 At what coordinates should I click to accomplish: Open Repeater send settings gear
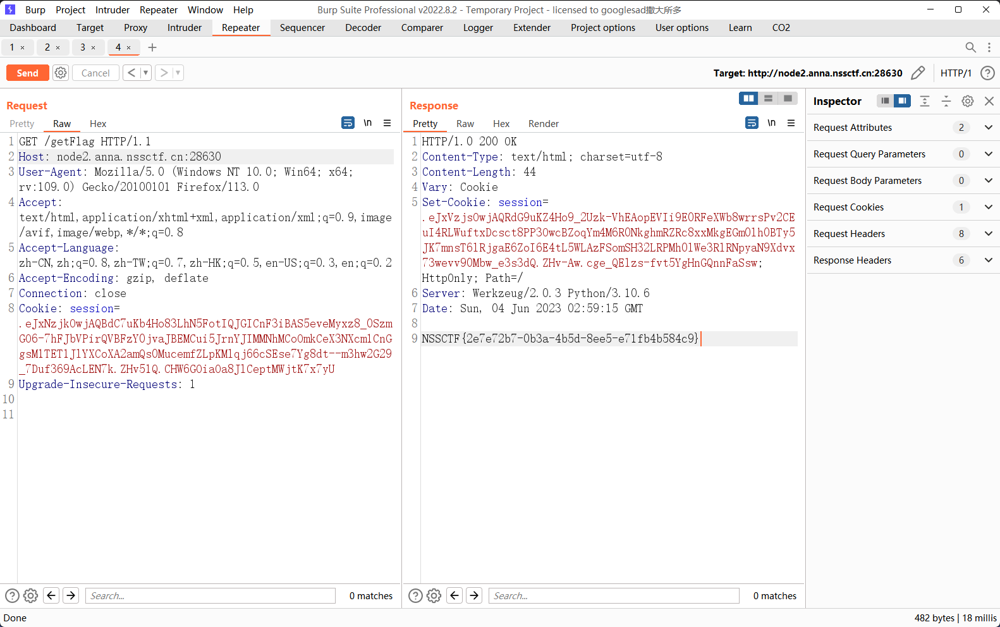pyautogui.click(x=61, y=73)
